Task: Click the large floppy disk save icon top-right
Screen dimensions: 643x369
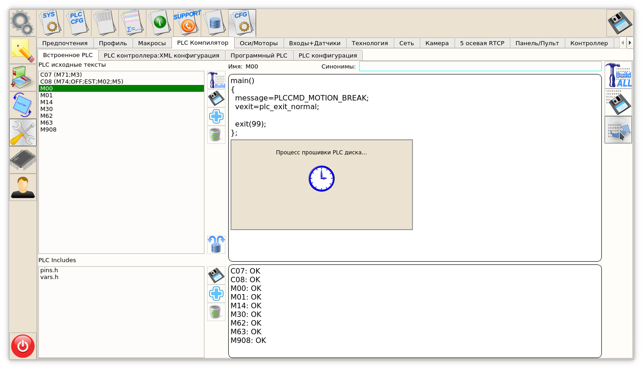Action: (x=619, y=23)
